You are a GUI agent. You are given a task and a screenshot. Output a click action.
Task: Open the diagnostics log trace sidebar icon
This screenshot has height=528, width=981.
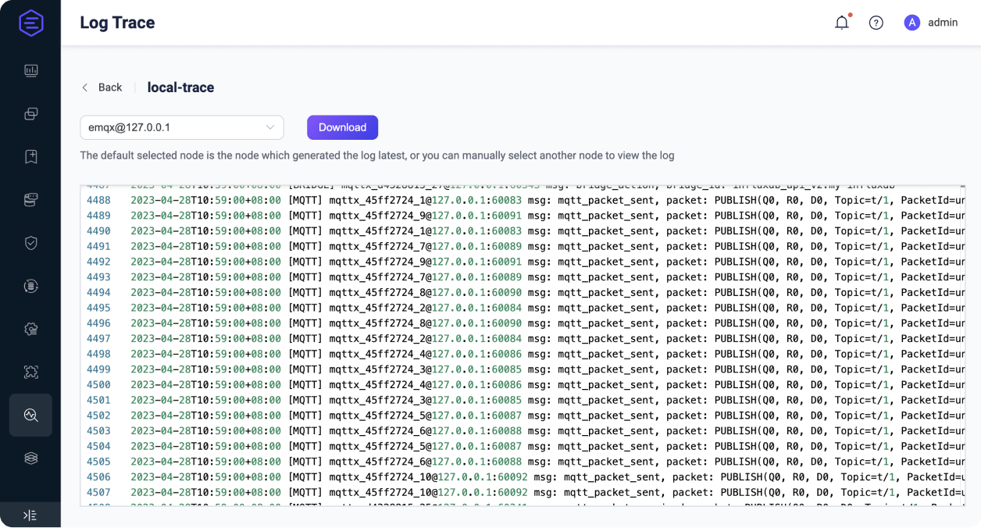coord(30,415)
